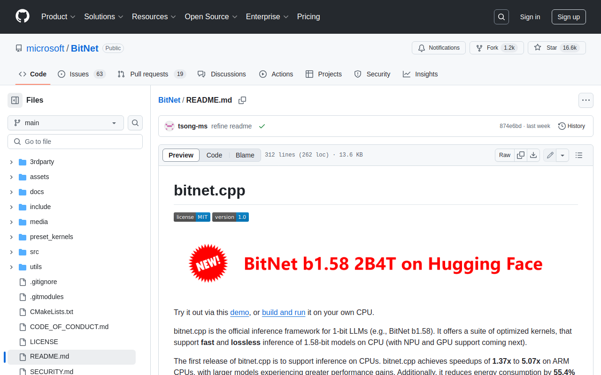Viewport: 601px width, 375px height.
Task: Type in the Go to file field
Action: [x=75, y=142]
